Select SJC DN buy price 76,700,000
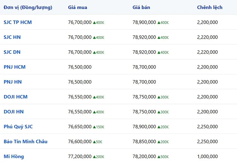Image resolution: width=237 pixels, height=163 pixels. click(x=80, y=52)
